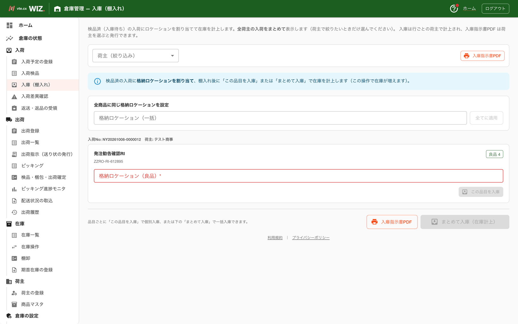Screen dimensions: 518x324
Task: Select 棚卸 menu item
Action: [43, 258]
